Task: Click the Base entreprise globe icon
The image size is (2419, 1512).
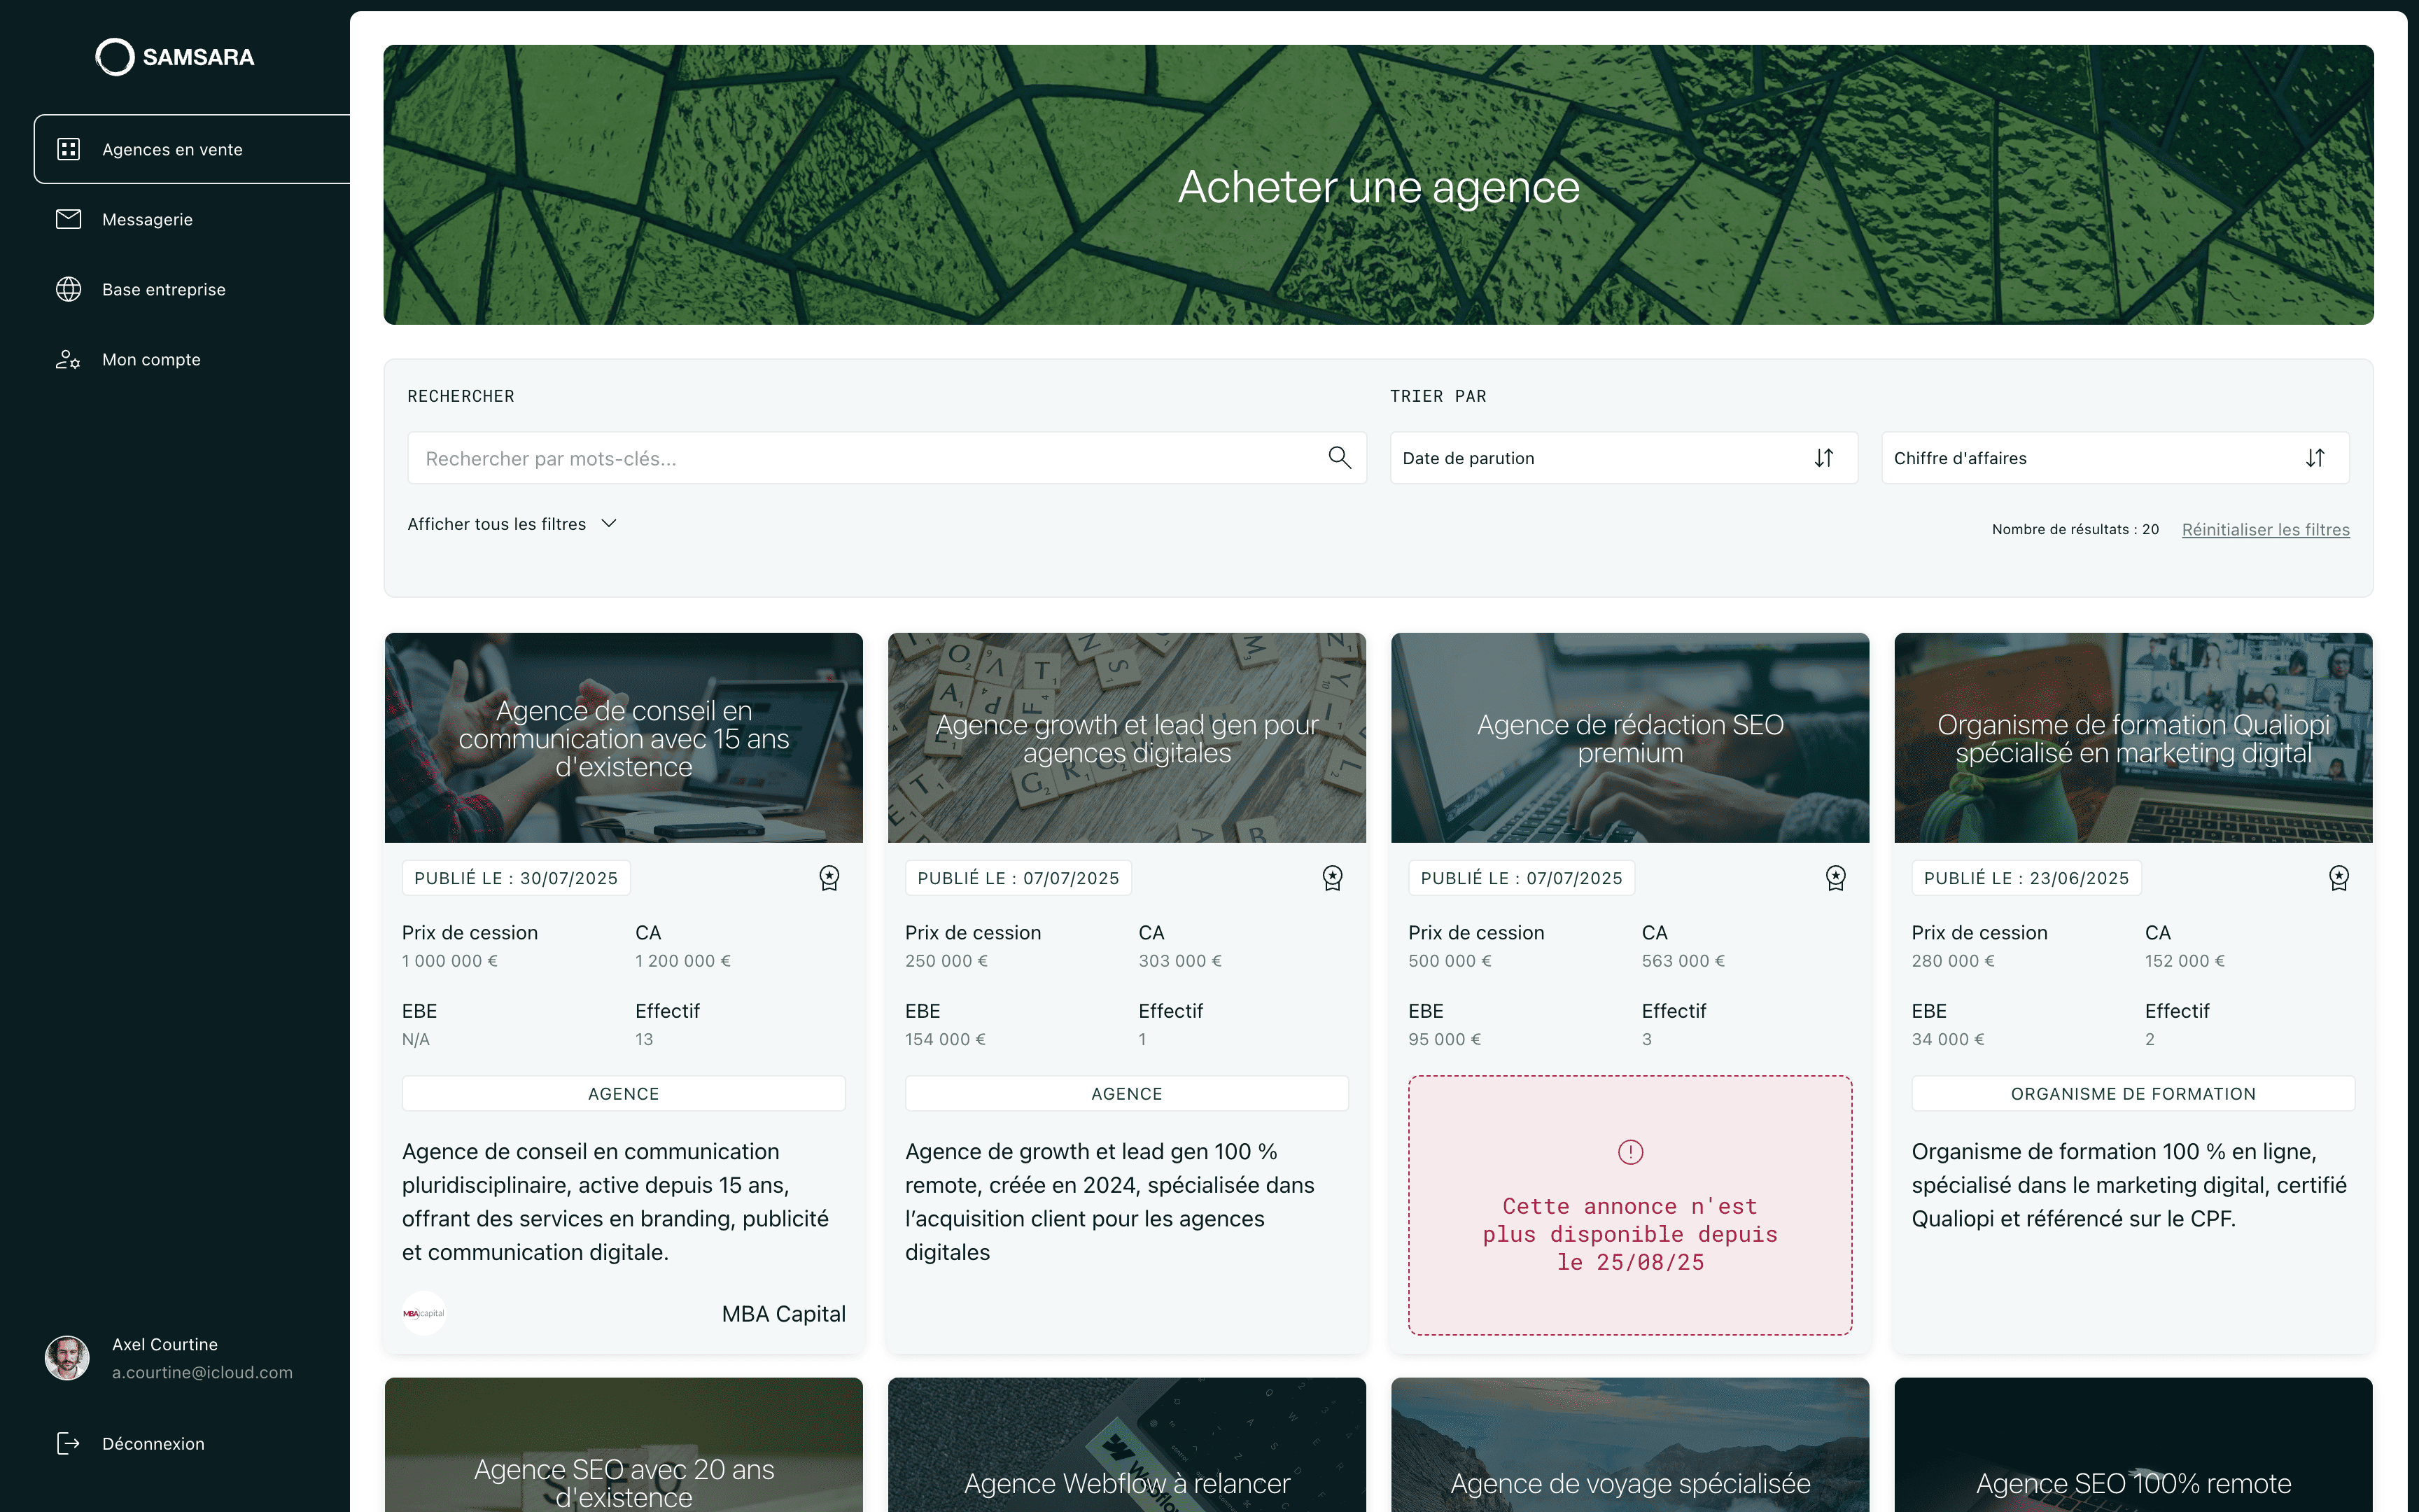Action: click(68, 289)
